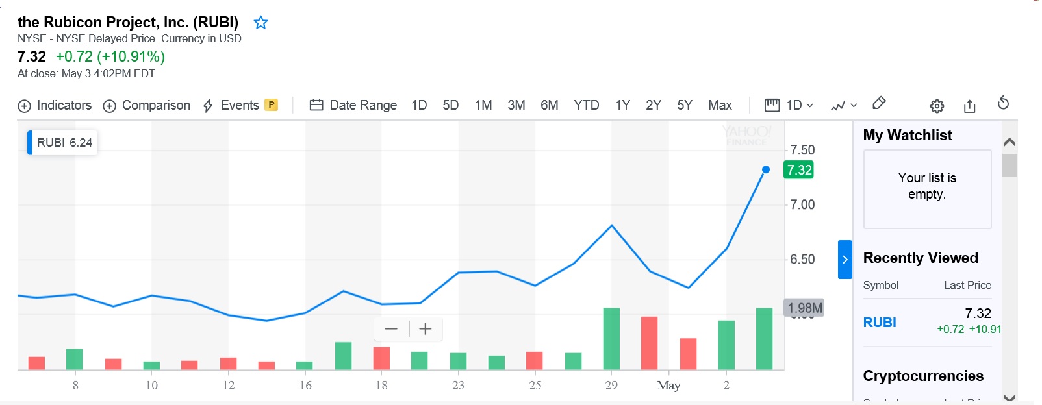Click the latest price point on chart
The image size is (1042, 405).
[766, 169]
